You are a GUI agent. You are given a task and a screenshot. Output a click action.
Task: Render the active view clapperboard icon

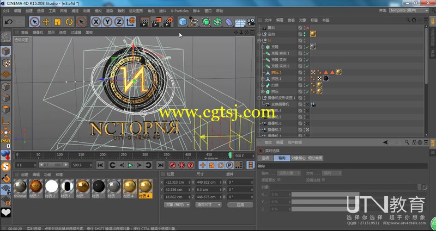click(144, 22)
